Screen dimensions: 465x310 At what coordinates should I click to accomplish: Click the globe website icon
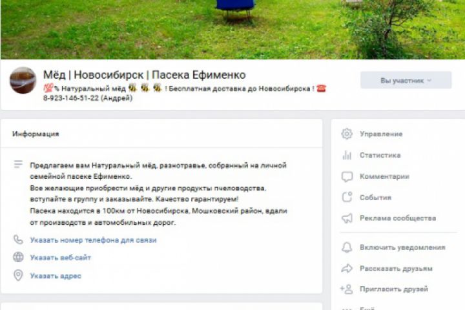pyautogui.click(x=18, y=257)
